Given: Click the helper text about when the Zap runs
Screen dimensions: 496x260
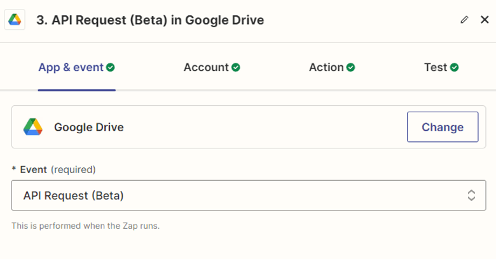Looking at the screenshot, I should click(x=85, y=226).
